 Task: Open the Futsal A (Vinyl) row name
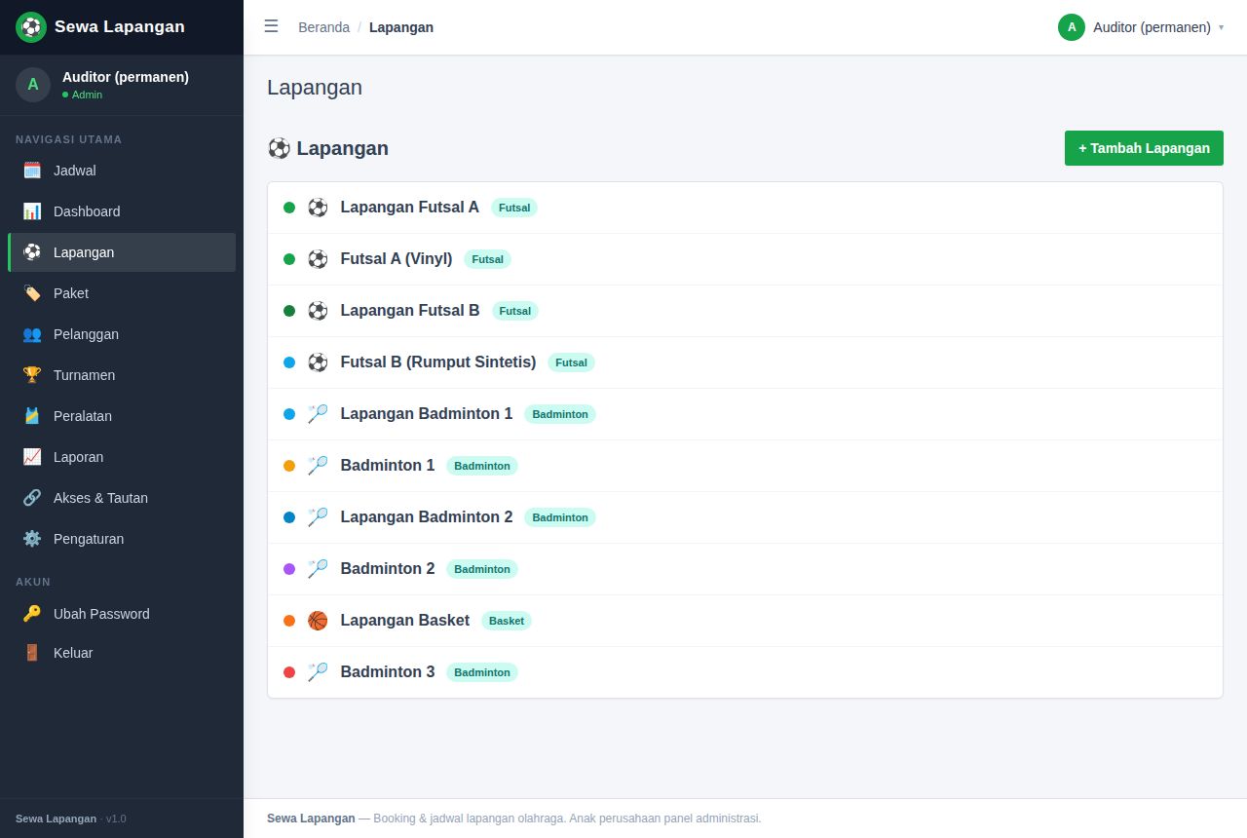coord(397,259)
